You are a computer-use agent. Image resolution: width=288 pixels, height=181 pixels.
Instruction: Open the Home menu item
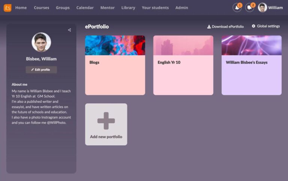pos(21,7)
